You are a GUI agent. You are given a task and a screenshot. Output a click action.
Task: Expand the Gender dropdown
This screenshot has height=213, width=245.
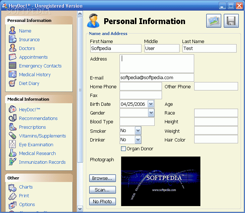151,113
